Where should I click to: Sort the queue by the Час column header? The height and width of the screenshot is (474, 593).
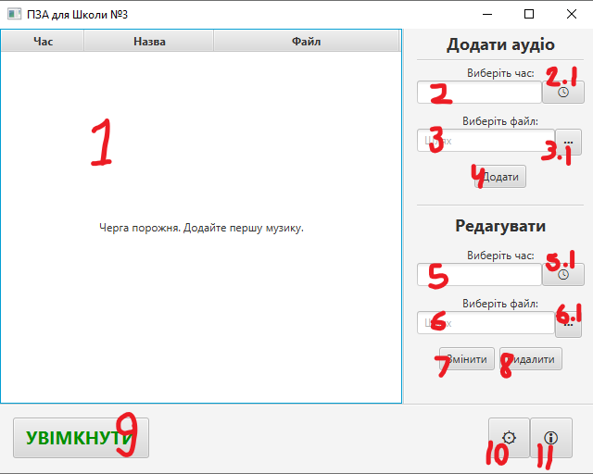[x=43, y=41]
